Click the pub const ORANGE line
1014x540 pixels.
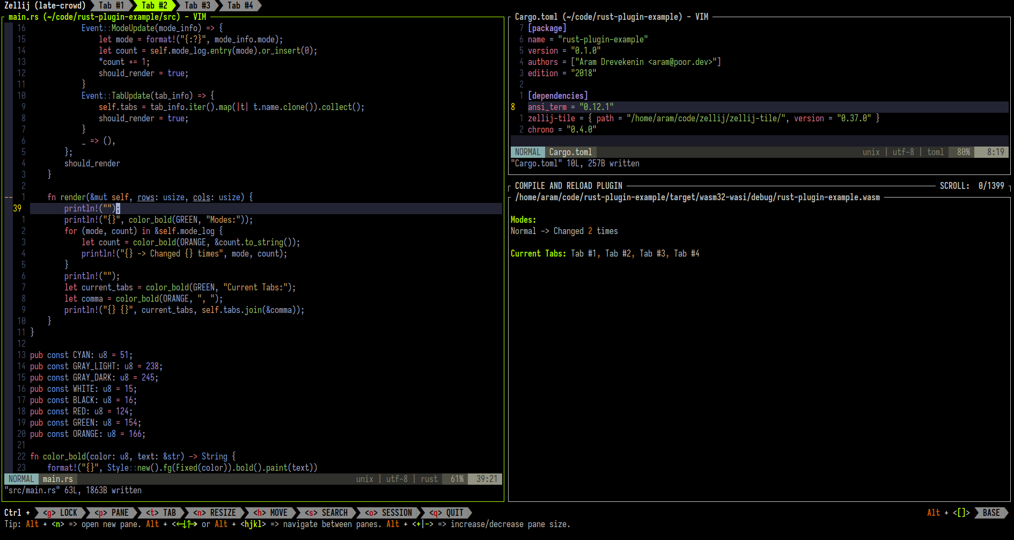(88, 434)
